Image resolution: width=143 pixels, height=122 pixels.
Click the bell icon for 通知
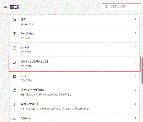tap(14, 19)
